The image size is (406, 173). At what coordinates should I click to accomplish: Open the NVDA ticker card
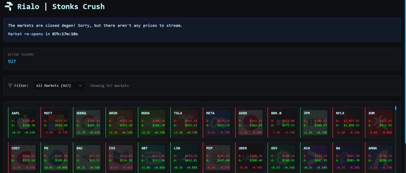pos(152,122)
